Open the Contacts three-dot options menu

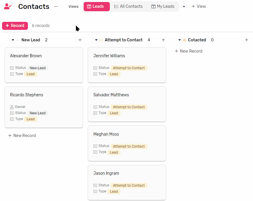click(x=56, y=6)
